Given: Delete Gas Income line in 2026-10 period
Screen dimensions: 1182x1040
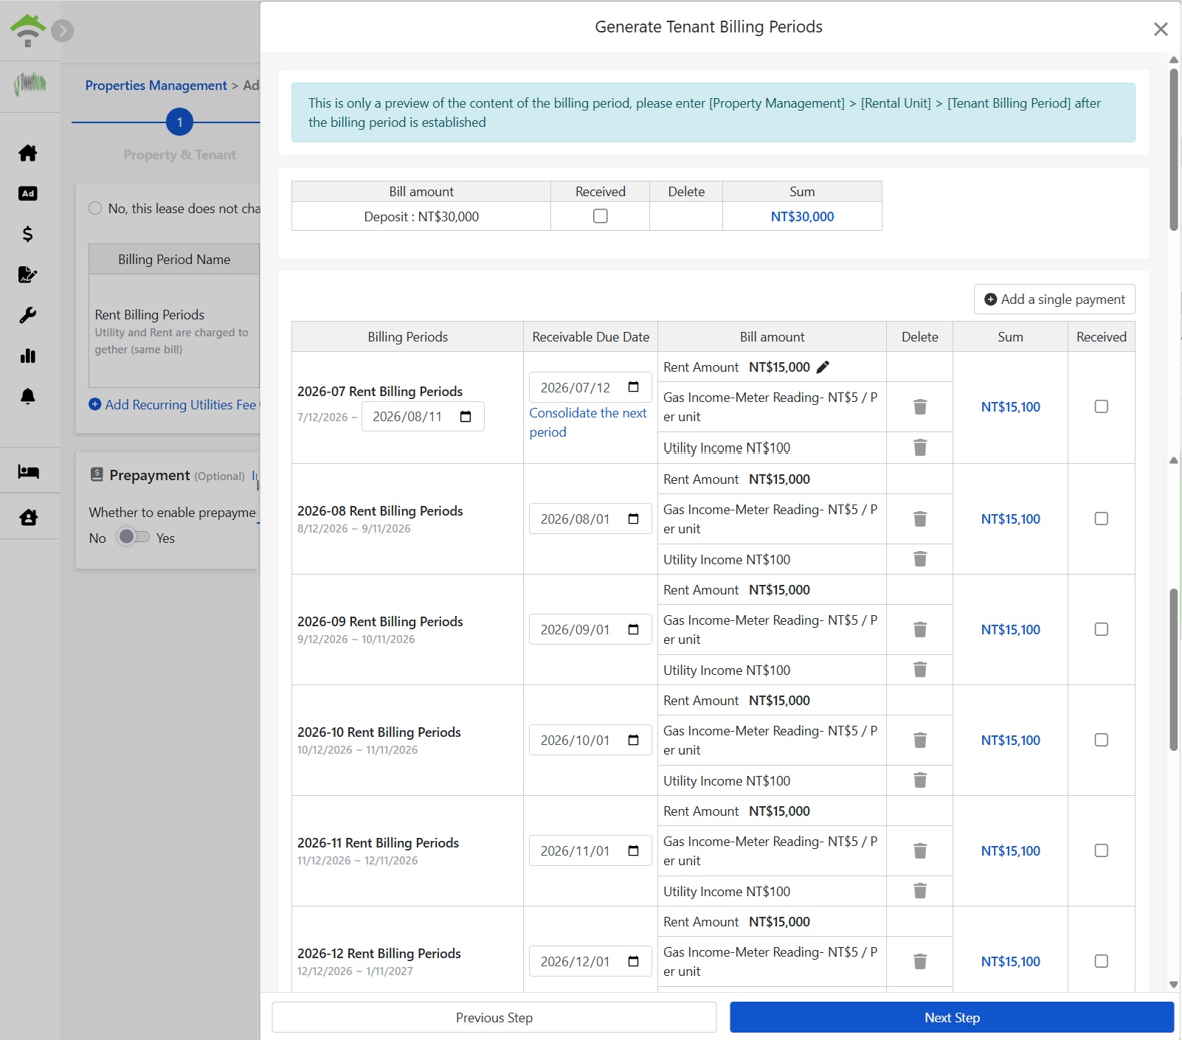Looking at the screenshot, I should (x=920, y=740).
